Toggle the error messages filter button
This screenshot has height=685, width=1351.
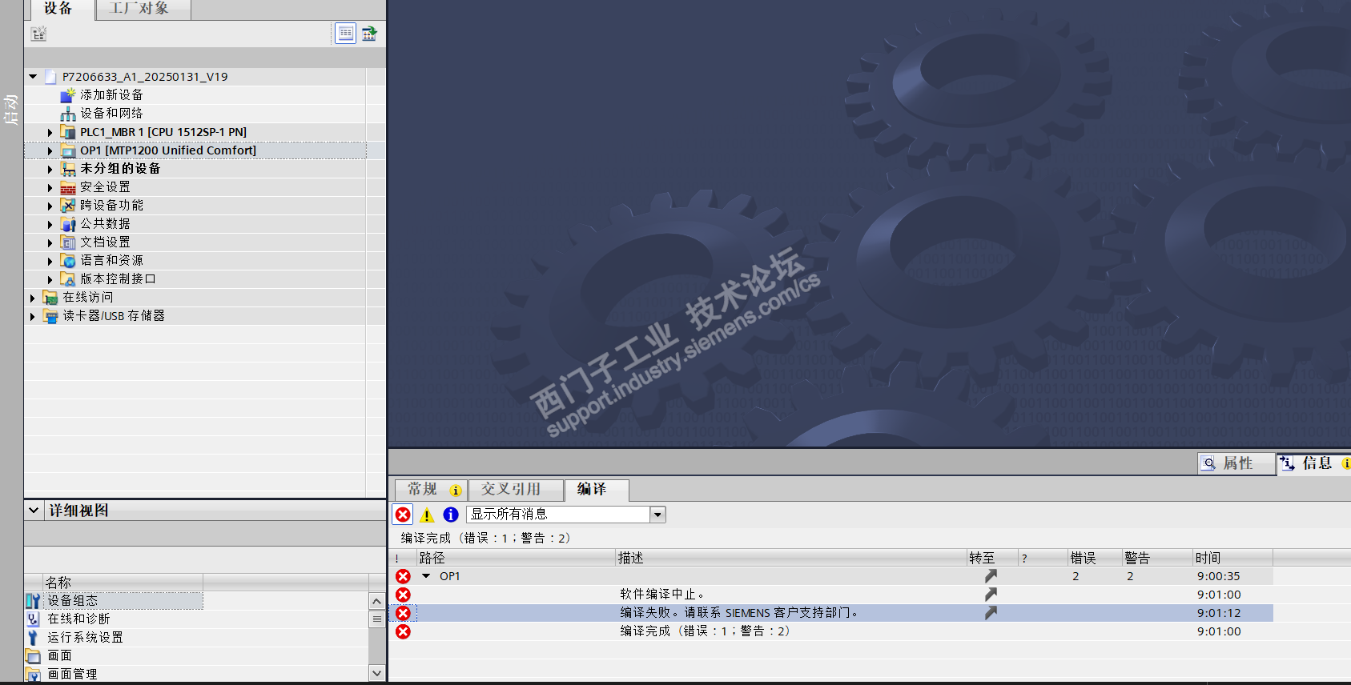[x=404, y=515]
